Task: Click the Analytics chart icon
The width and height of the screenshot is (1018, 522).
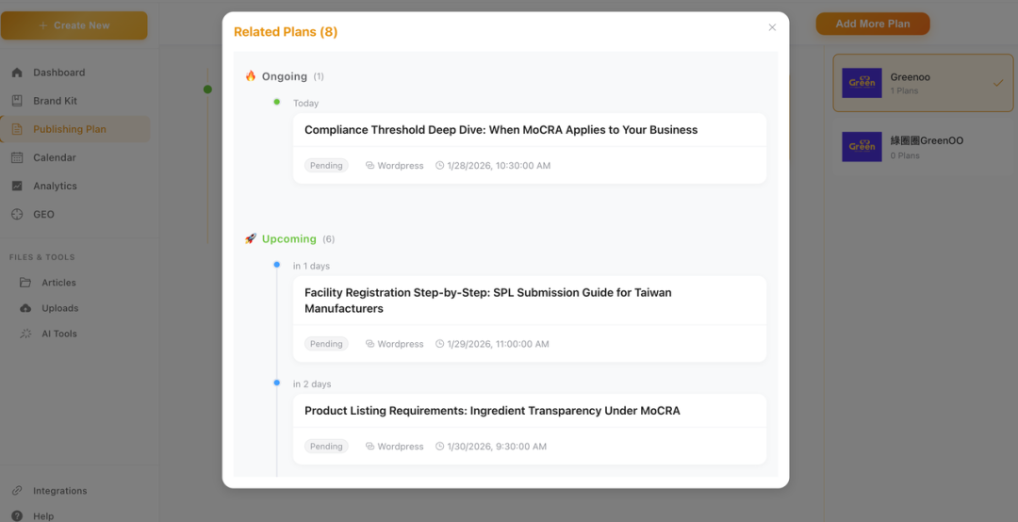Action: pos(17,186)
